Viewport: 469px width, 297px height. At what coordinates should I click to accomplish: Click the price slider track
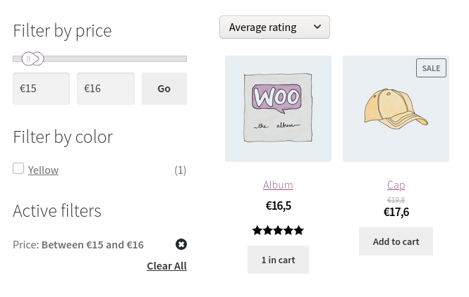113,59
